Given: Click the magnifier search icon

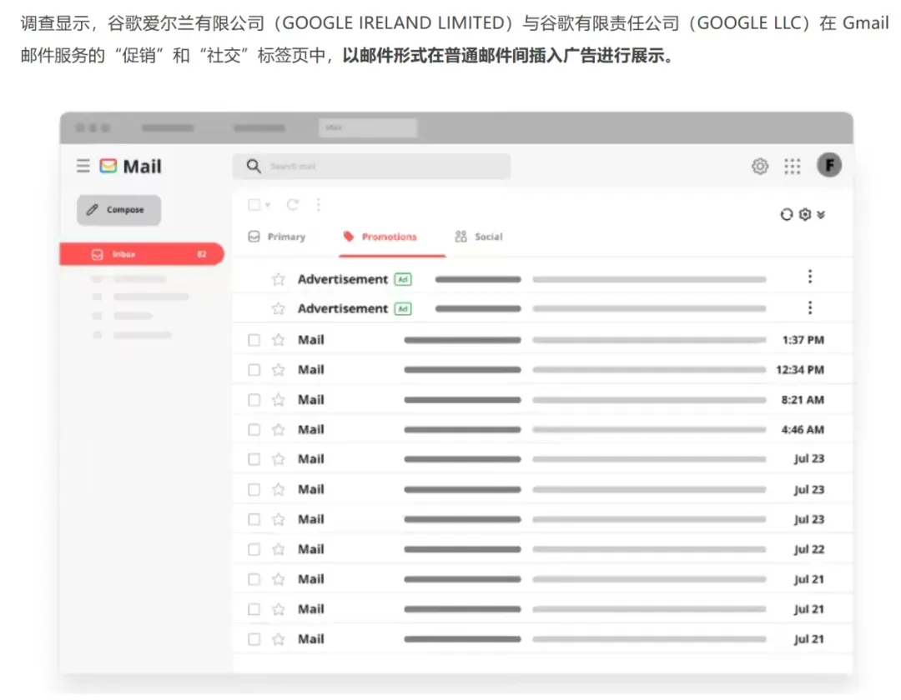Looking at the screenshot, I should 254,167.
